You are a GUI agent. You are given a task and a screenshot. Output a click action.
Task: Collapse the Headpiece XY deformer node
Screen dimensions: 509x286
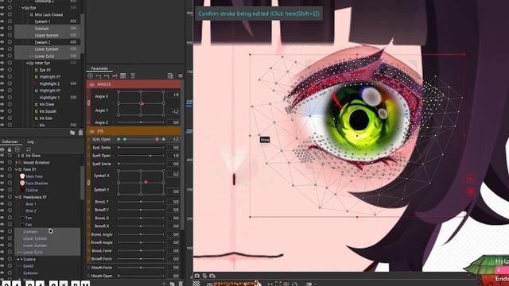point(16,197)
